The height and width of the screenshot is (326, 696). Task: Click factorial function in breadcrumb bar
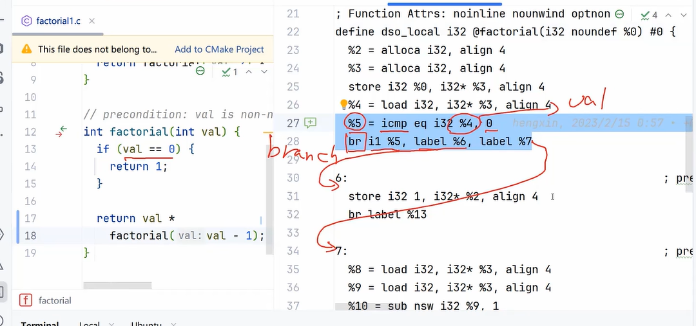(55, 300)
